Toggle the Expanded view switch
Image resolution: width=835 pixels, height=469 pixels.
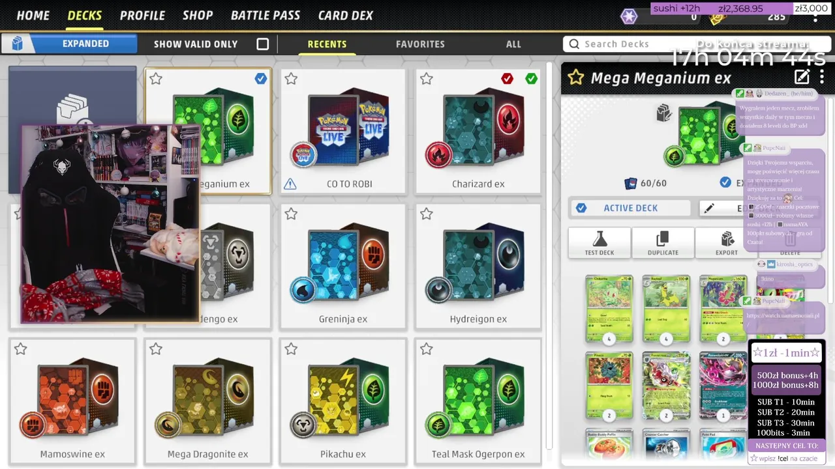70,44
